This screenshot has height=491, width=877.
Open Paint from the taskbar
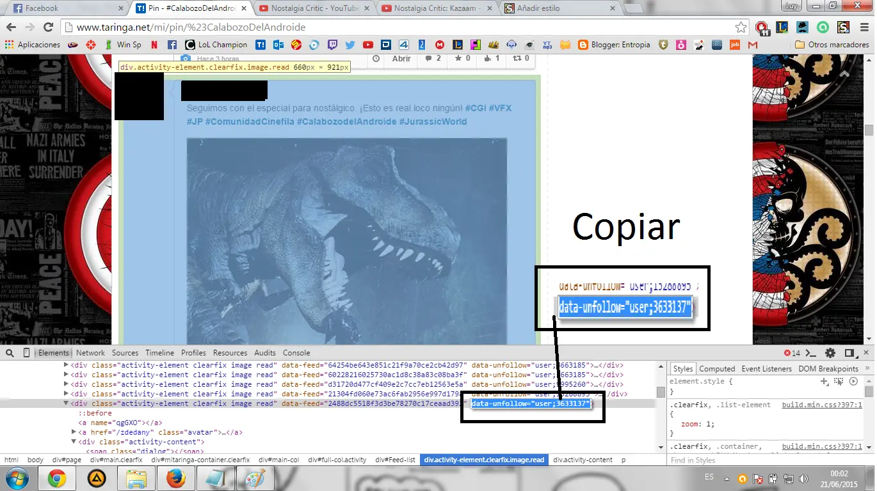(255, 478)
